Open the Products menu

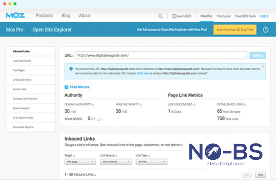44,16
